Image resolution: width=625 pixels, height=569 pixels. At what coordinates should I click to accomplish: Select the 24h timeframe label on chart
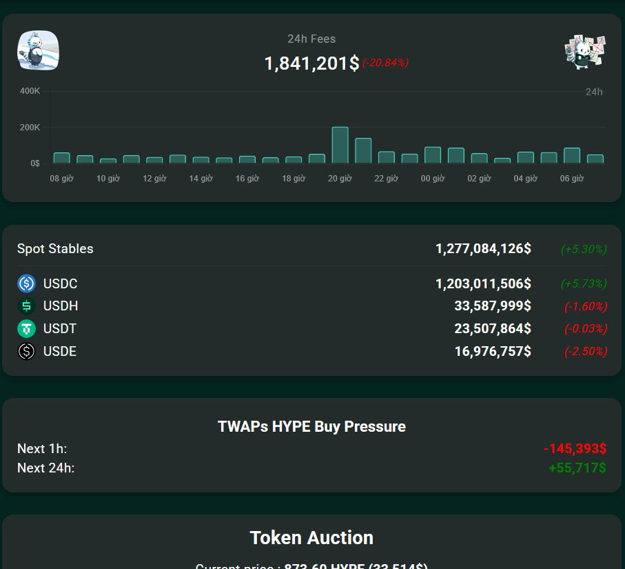tap(593, 92)
